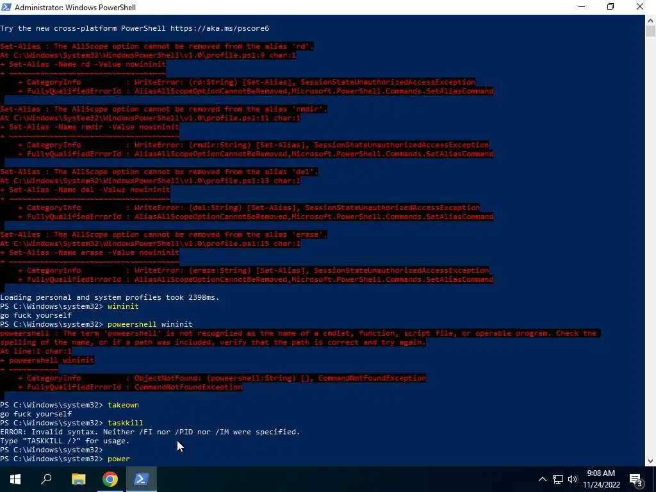The width and height of the screenshot is (656, 492).
Task: Open the 9:08 AM clock flyout
Action: click(x=601, y=479)
